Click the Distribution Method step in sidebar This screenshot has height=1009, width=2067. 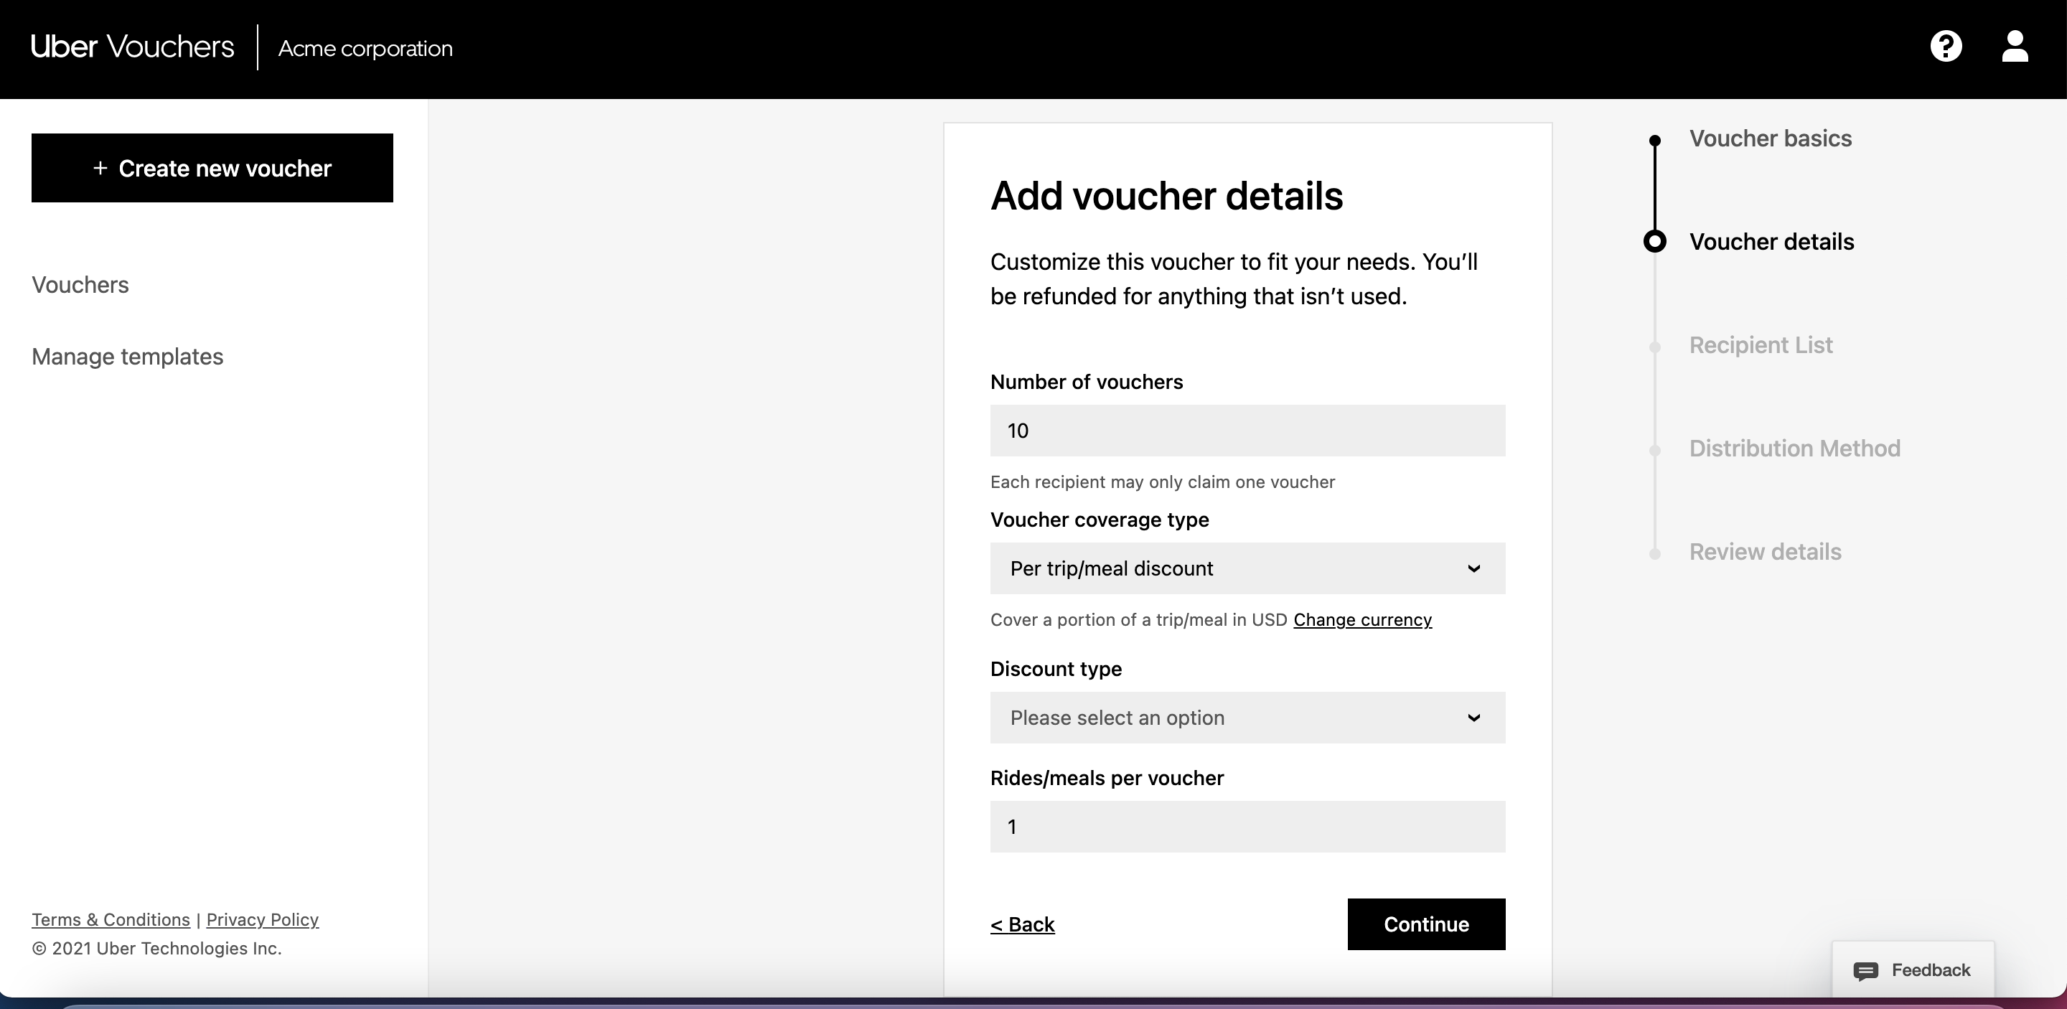tap(1794, 447)
